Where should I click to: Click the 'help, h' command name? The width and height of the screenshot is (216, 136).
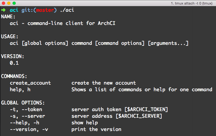(x=20, y=90)
